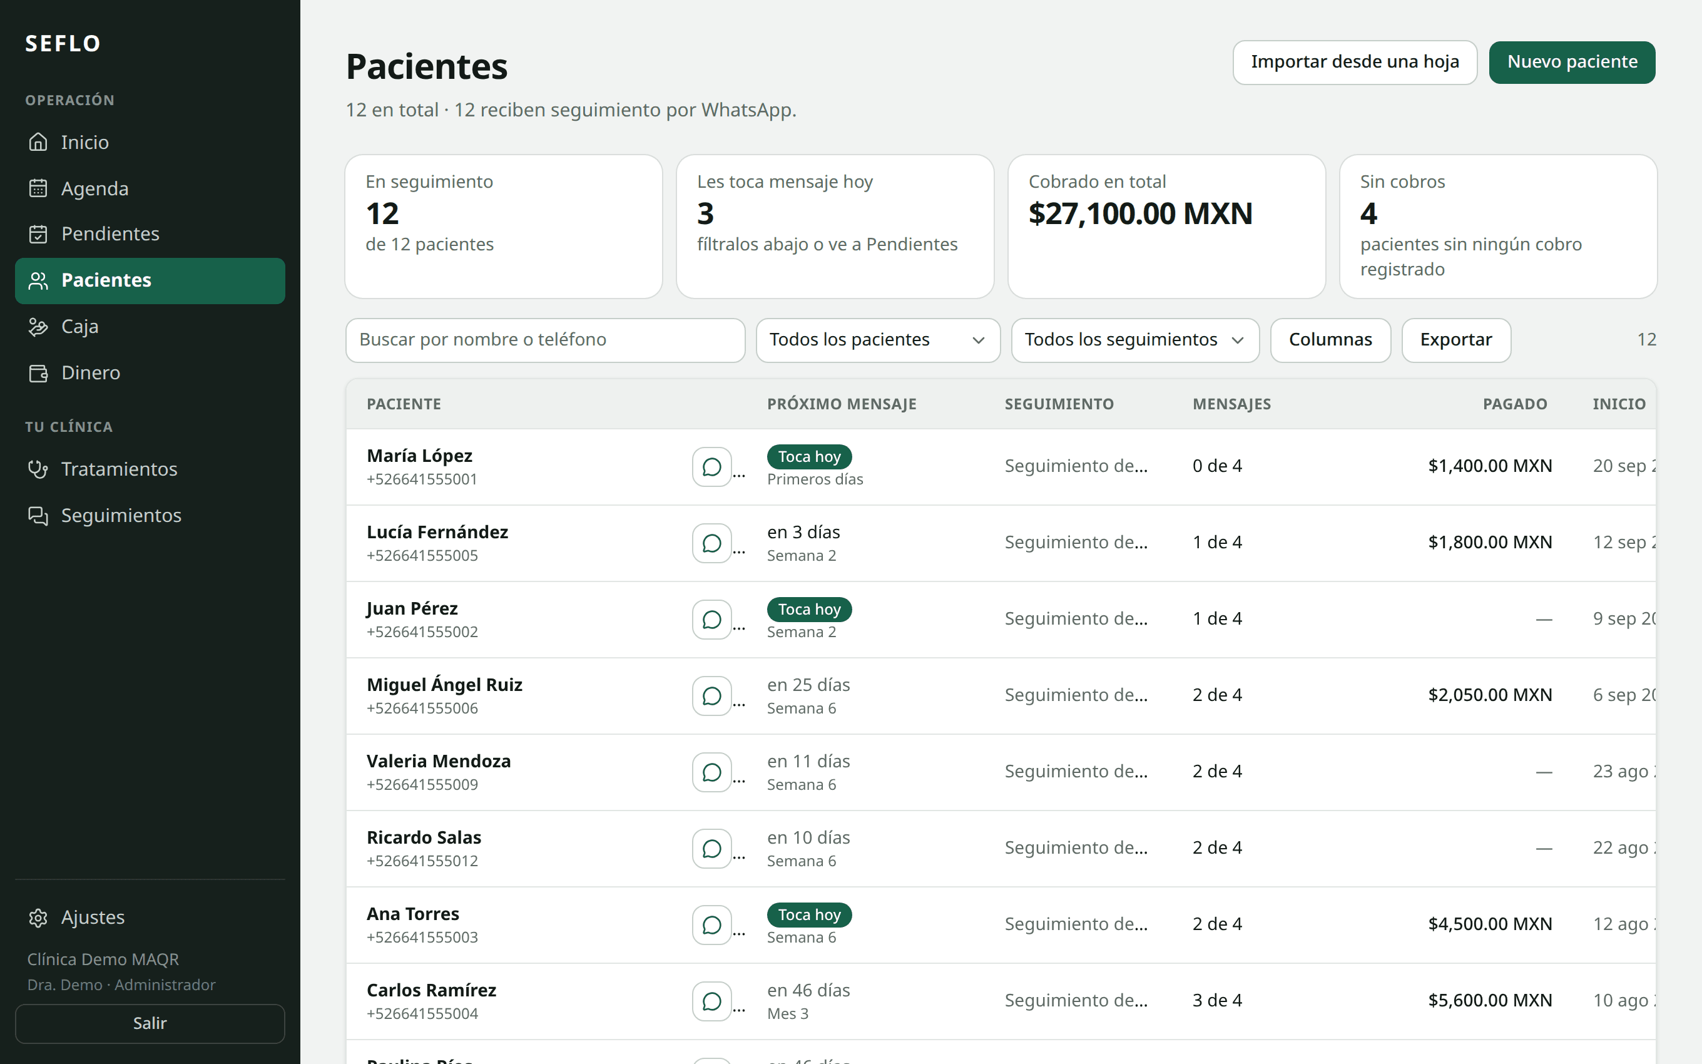Focus the Buscar por nombre o teléfono field

545,340
